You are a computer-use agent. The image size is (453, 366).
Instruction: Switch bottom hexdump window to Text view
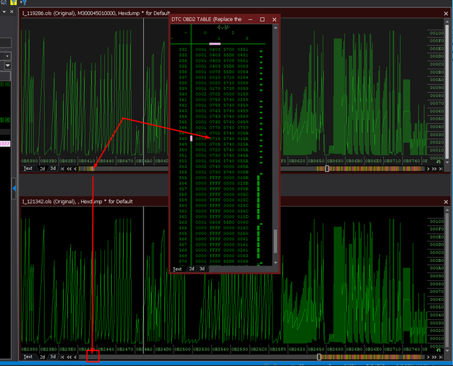28,357
